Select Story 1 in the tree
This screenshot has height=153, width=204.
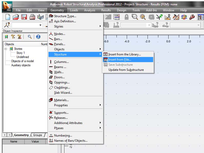21,53
